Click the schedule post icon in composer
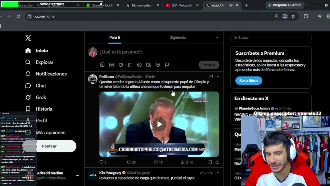The width and height of the screenshot is (330, 186). (148, 65)
